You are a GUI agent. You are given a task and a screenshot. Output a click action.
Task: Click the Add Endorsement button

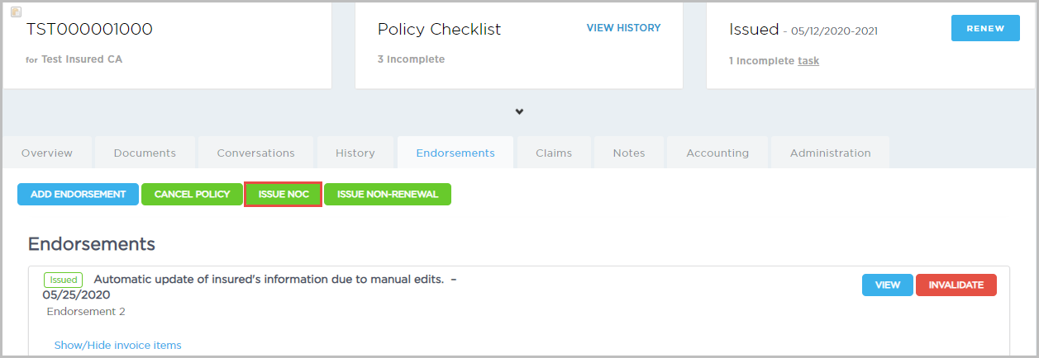point(78,195)
